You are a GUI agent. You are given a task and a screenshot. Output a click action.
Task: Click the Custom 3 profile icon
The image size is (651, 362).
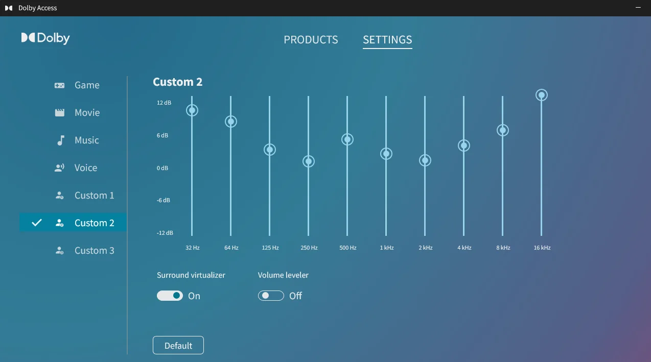pyautogui.click(x=60, y=251)
